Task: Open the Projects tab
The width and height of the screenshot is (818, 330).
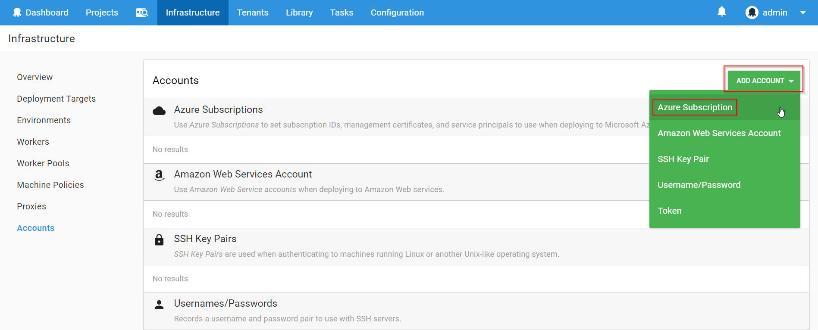Action: coord(102,12)
